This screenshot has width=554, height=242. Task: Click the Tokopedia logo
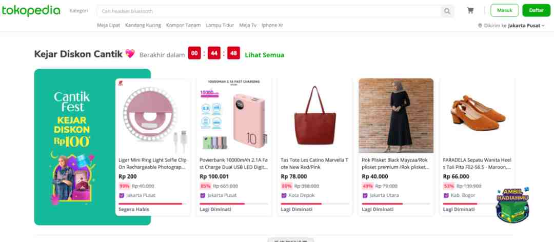pyautogui.click(x=31, y=11)
